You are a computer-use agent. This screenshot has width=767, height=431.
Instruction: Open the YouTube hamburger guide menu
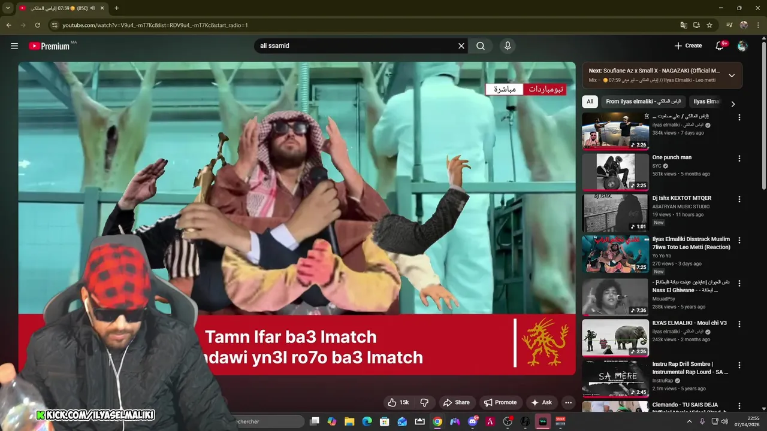pos(14,45)
